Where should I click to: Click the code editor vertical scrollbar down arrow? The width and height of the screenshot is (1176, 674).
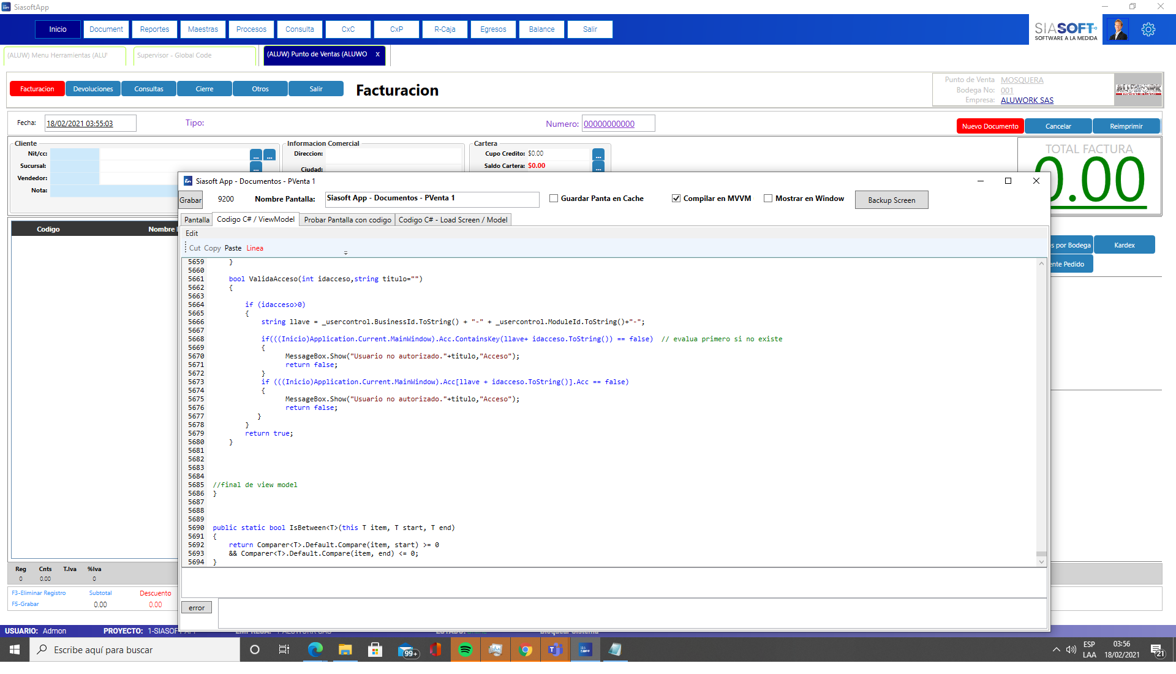coord(1041,561)
